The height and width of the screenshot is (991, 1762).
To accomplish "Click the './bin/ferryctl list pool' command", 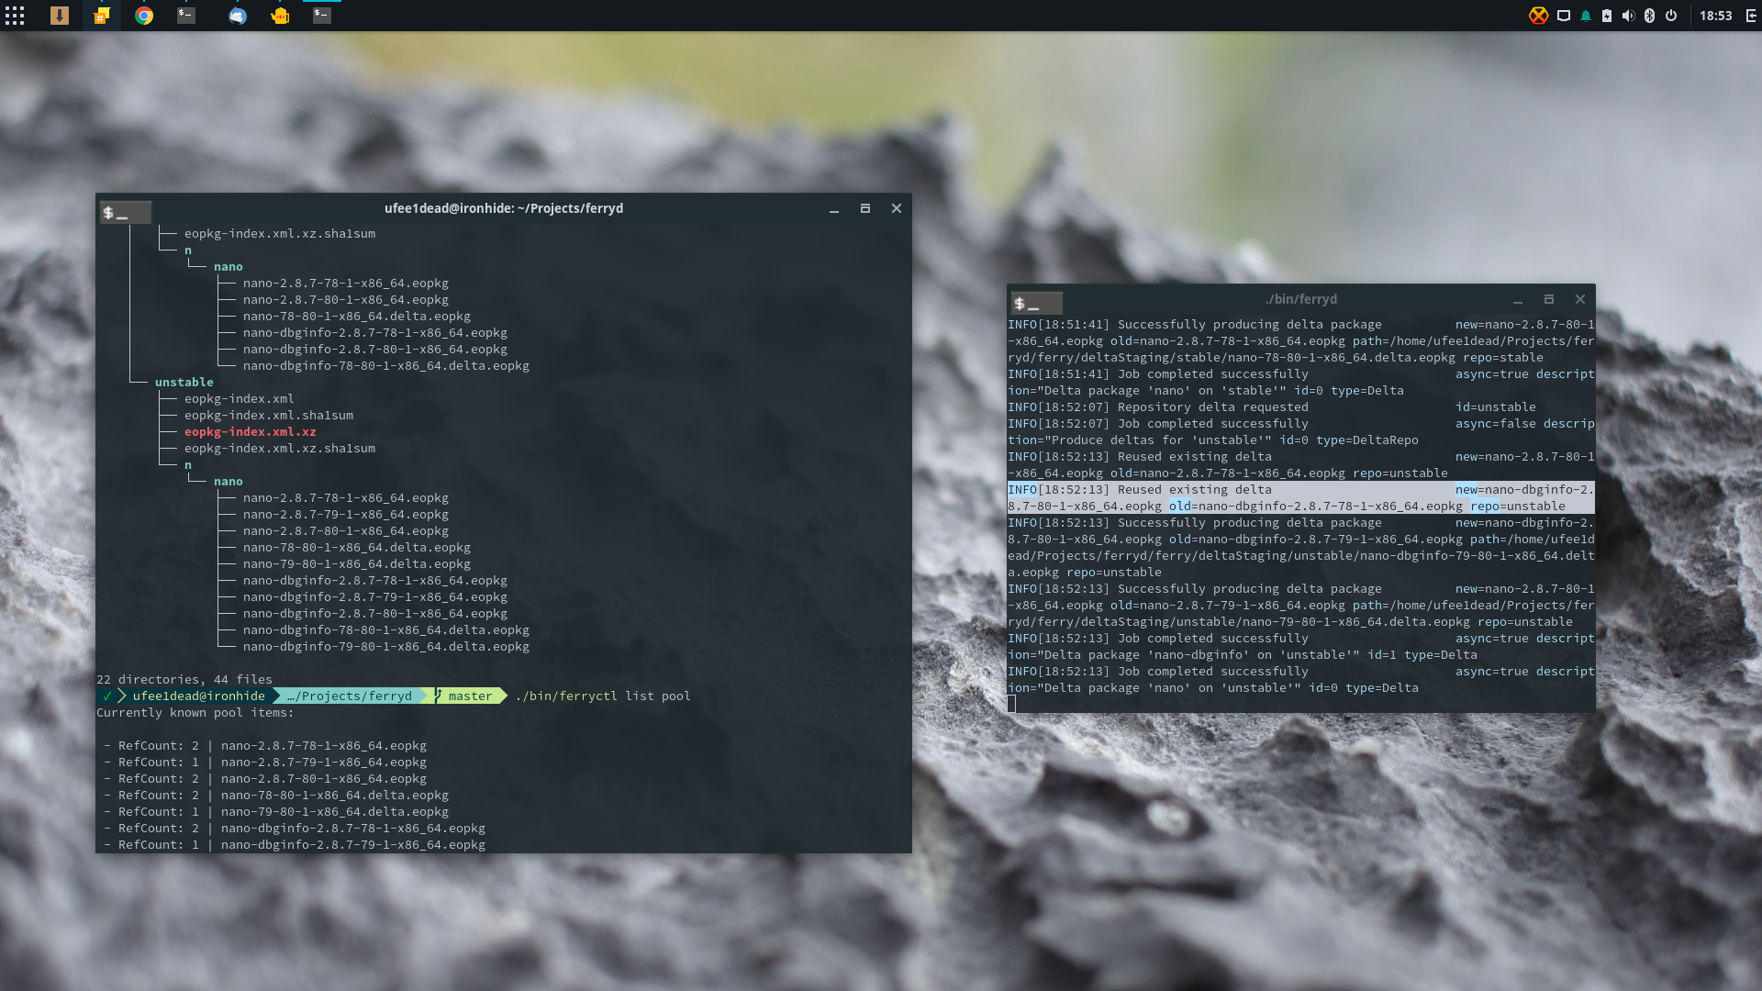I will coord(602,696).
